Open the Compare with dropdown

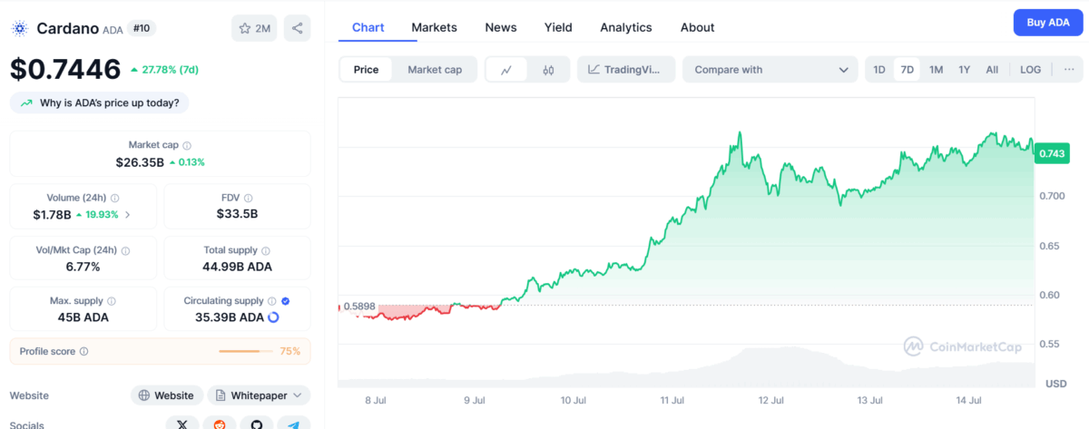(x=770, y=70)
